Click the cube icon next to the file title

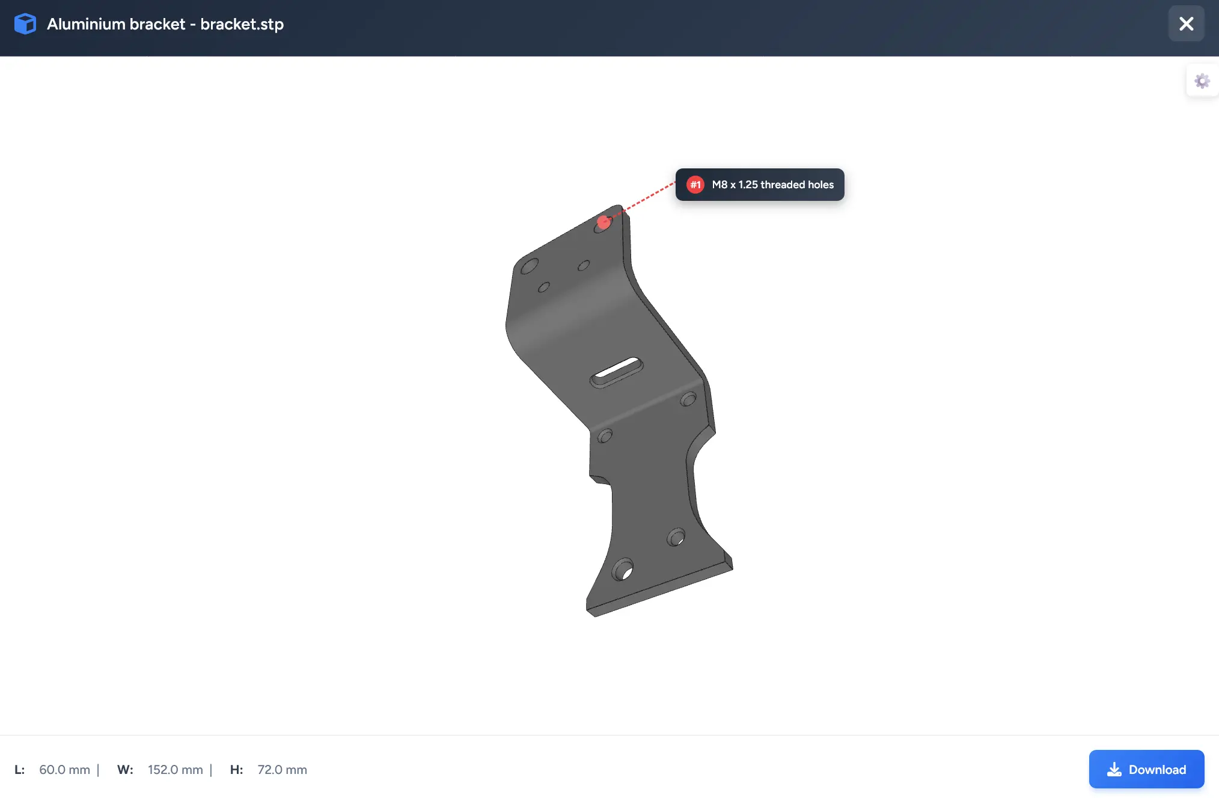[x=25, y=23]
